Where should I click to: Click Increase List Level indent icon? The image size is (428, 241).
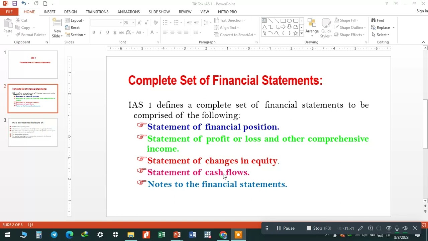click(197, 23)
